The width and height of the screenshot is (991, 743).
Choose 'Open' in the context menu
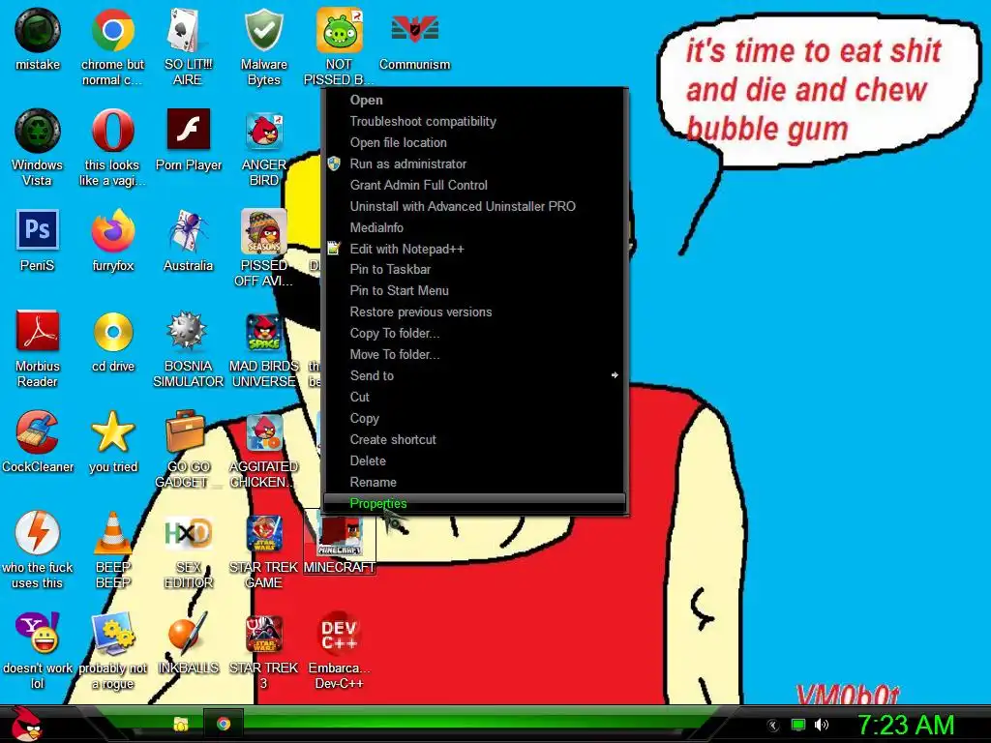point(474,100)
